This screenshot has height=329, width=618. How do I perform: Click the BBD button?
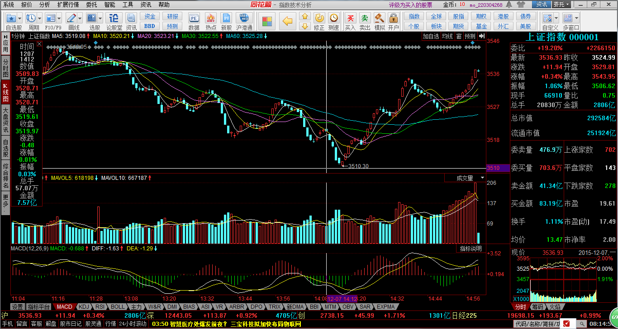(150, 26)
